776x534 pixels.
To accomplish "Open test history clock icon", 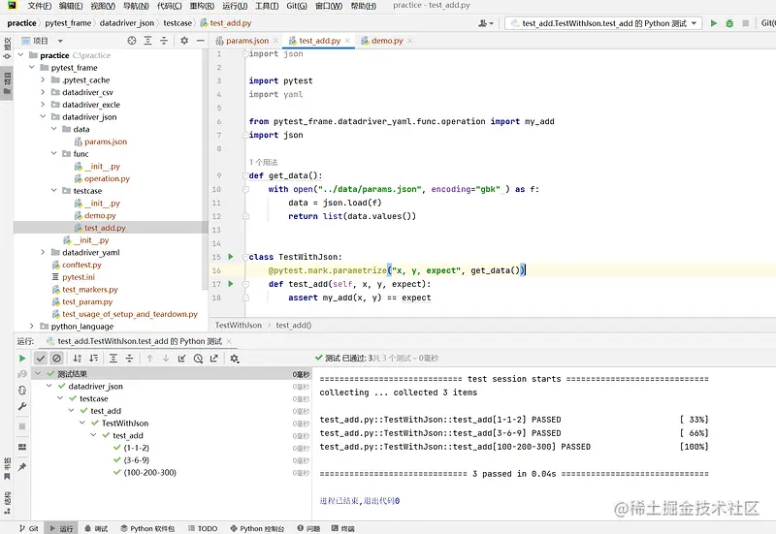I will 198,359.
